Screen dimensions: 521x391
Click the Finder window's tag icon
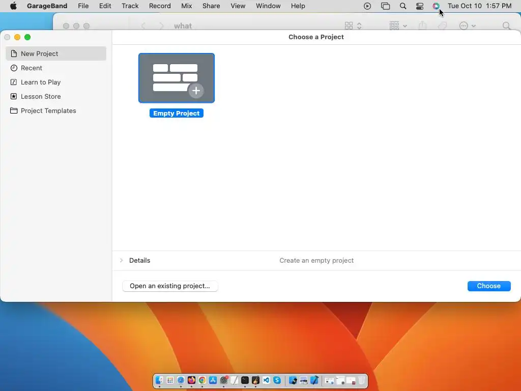[442, 26]
